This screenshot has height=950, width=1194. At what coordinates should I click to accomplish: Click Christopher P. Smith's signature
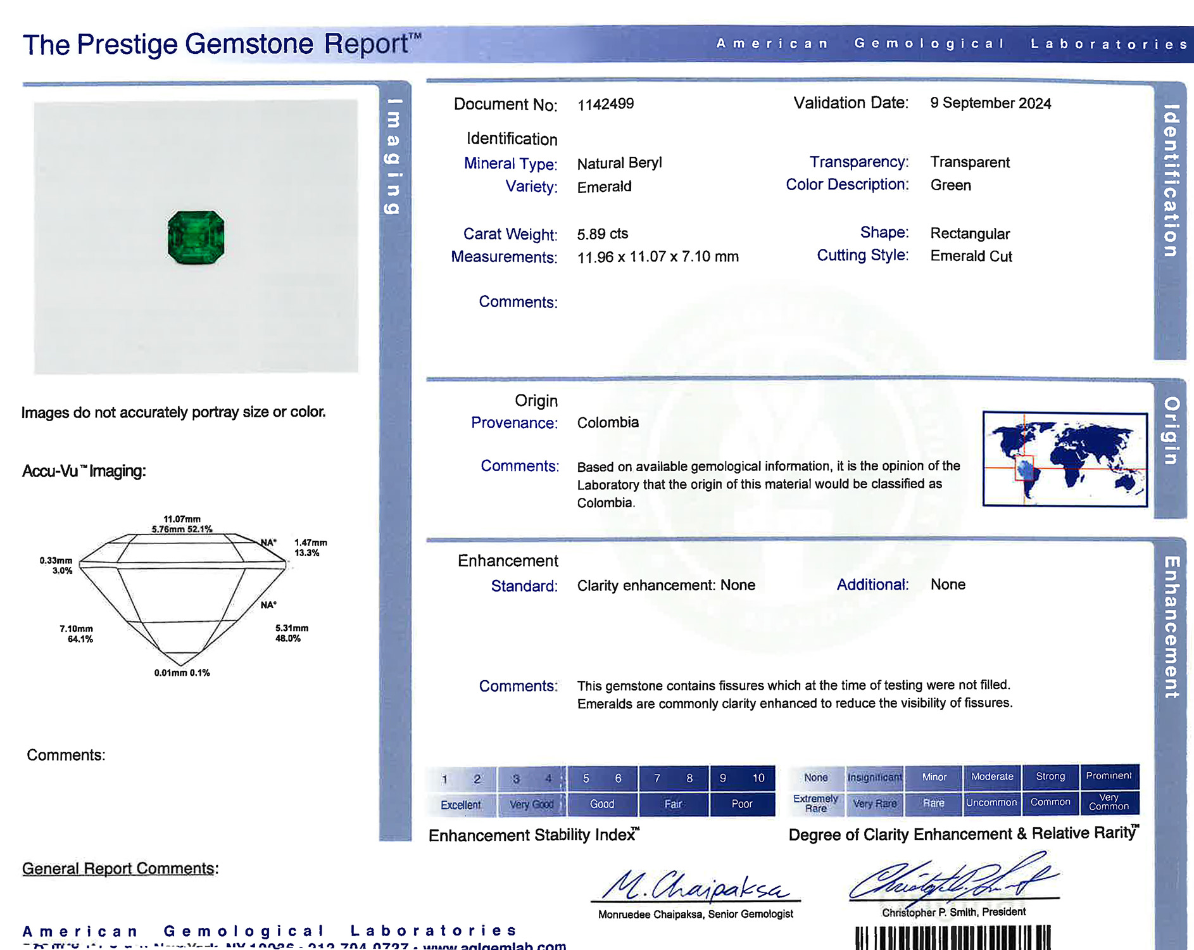[x=953, y=879]
